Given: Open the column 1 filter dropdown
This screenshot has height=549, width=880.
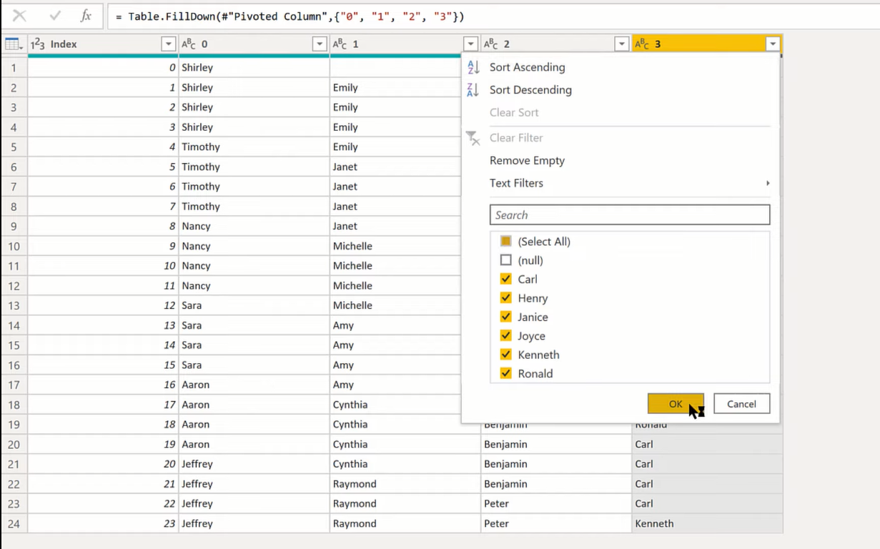Looking at the screenshot, I should [x=470, y=44].
